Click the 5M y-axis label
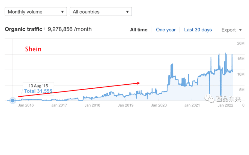 pyautogui.click(x=242, y=90)
